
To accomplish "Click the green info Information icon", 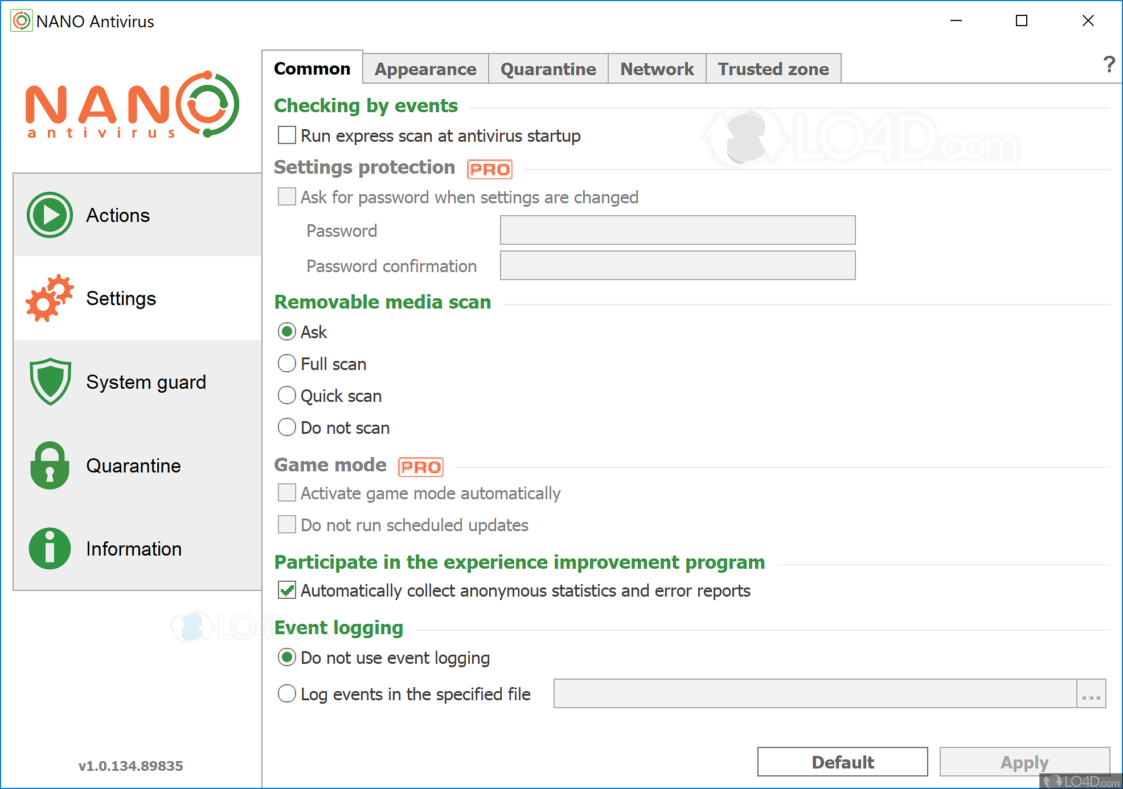I will tap(50, 549).
